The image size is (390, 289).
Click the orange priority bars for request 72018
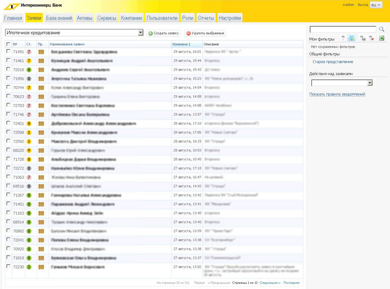coord(41,70)
